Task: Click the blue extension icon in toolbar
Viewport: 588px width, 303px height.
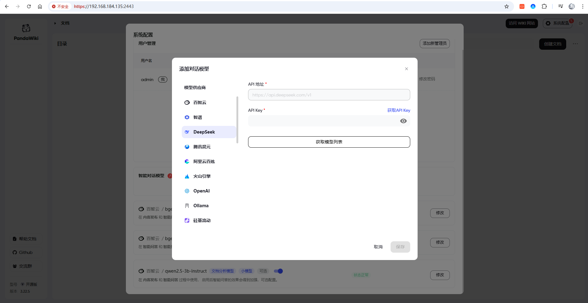Action: [x=533, y=6]
